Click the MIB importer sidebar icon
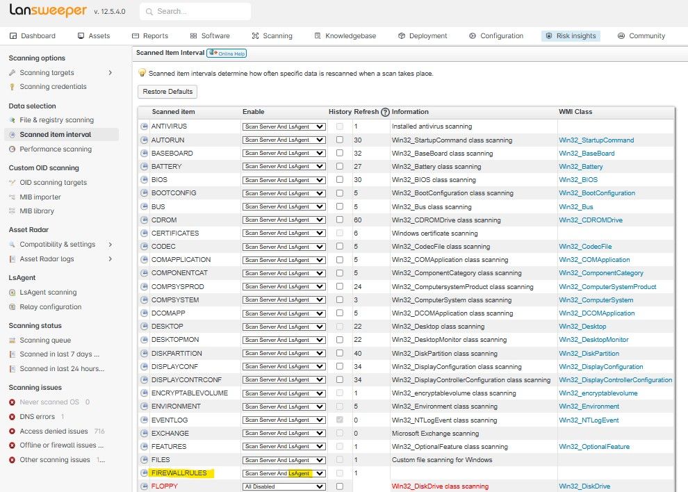Viewport: 688px width, 492px height. pos(13,197)
